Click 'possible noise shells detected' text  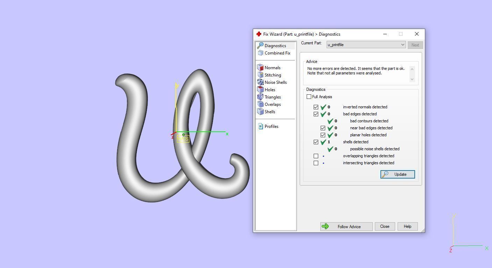coord(375,149)
